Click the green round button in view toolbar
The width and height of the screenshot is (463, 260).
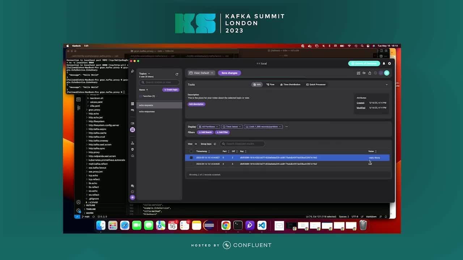tap(387, 73)
